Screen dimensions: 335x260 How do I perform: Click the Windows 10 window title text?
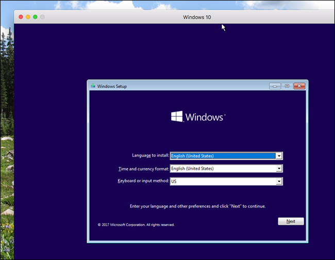click(197, 17)
